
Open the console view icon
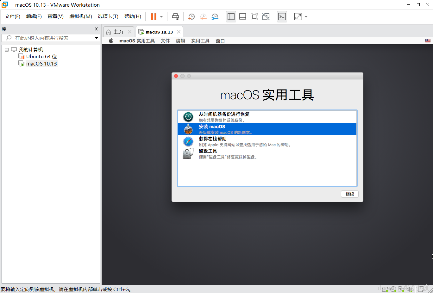(x=282, y=17)
